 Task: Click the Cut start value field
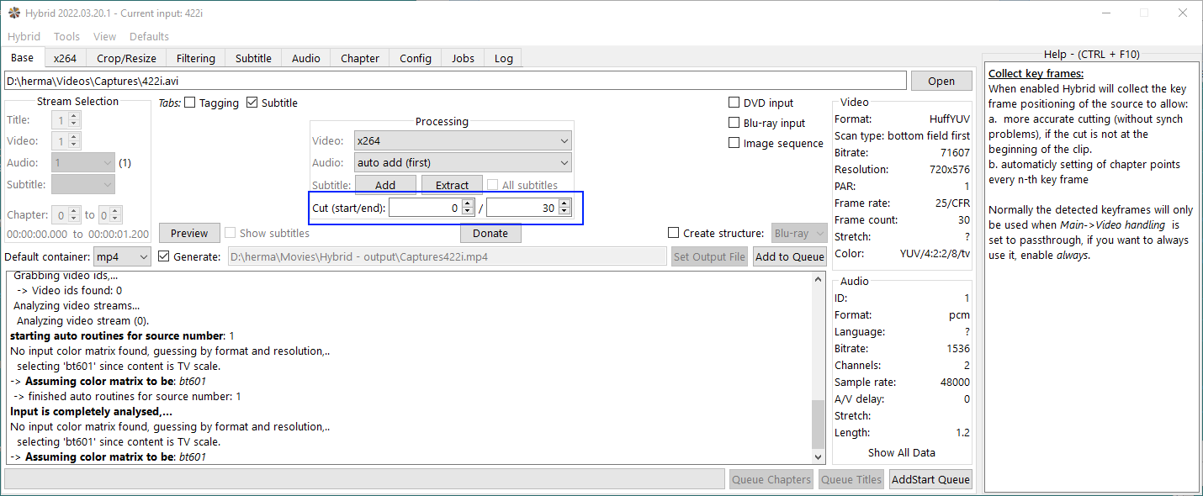click(x=426, y=208)
